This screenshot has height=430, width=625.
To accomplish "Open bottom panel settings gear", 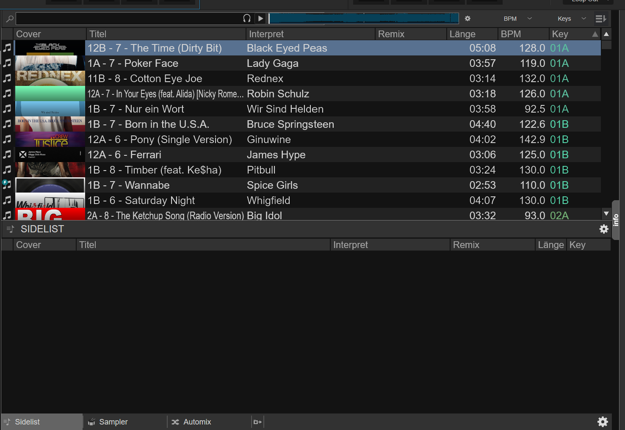I will pyautogui.click(x=603, y=422).
